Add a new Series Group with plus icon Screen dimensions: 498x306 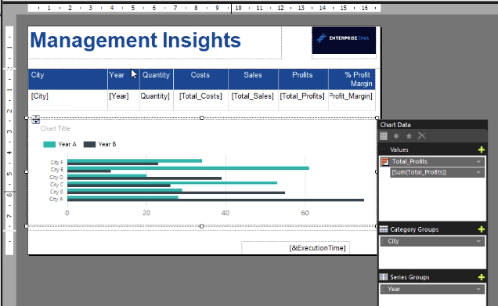point(482,277)
